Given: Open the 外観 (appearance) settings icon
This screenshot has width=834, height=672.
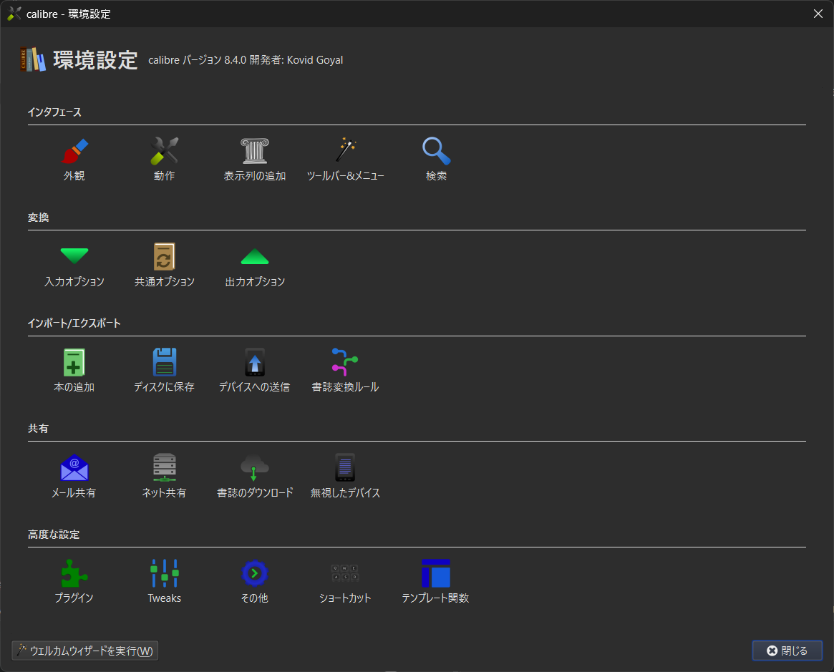Looking at the screenshot, I should click(74, 157).
